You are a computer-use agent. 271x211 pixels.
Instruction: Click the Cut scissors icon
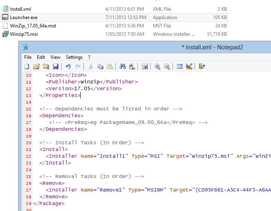click(x=91, y=66)
